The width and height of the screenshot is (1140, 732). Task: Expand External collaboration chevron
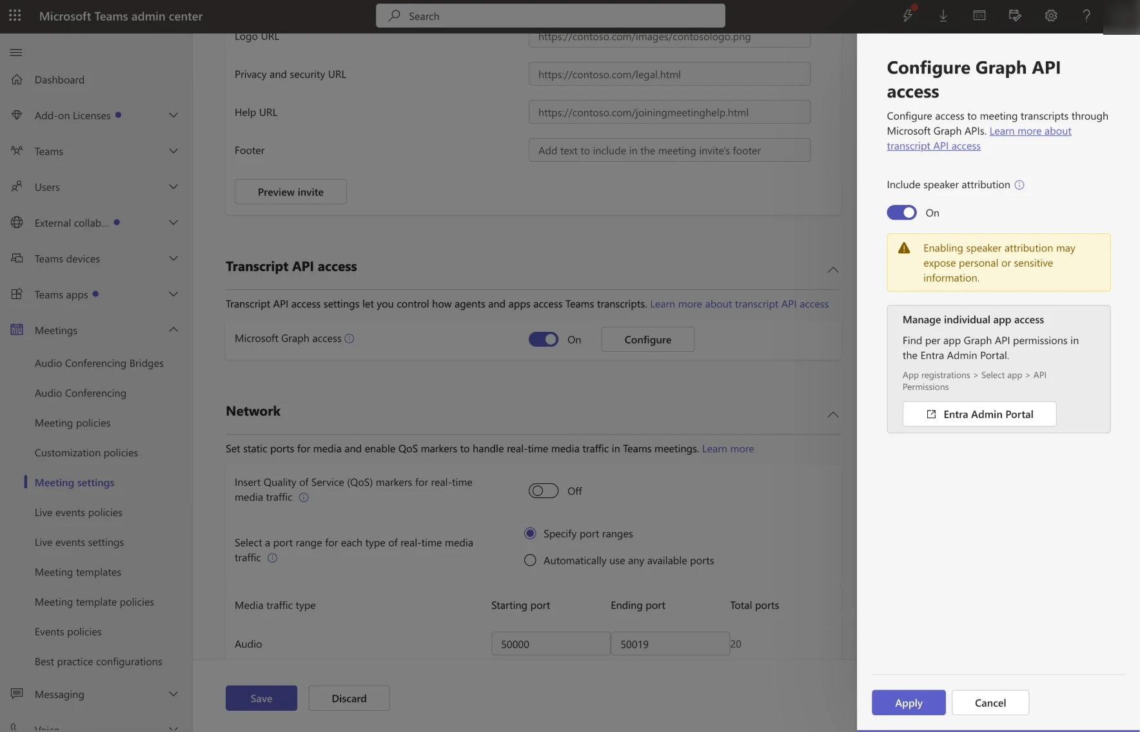click(173, 222)
